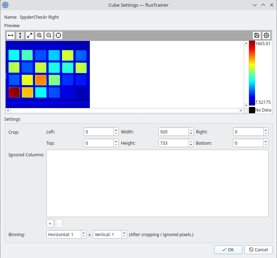Minimize the window with down chevron
The height and width of the screenshot is (258, 277).
point(255,5)
